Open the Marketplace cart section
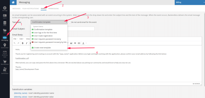The height and width of the screenshot is (98, 205). 5,63
